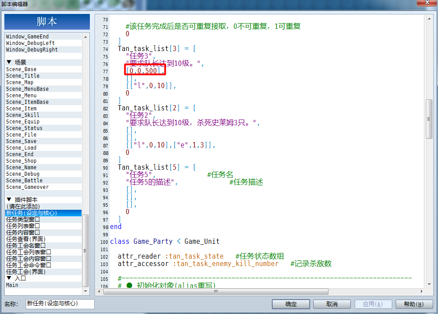Select the 新任务(设定与核心) script

44,213
